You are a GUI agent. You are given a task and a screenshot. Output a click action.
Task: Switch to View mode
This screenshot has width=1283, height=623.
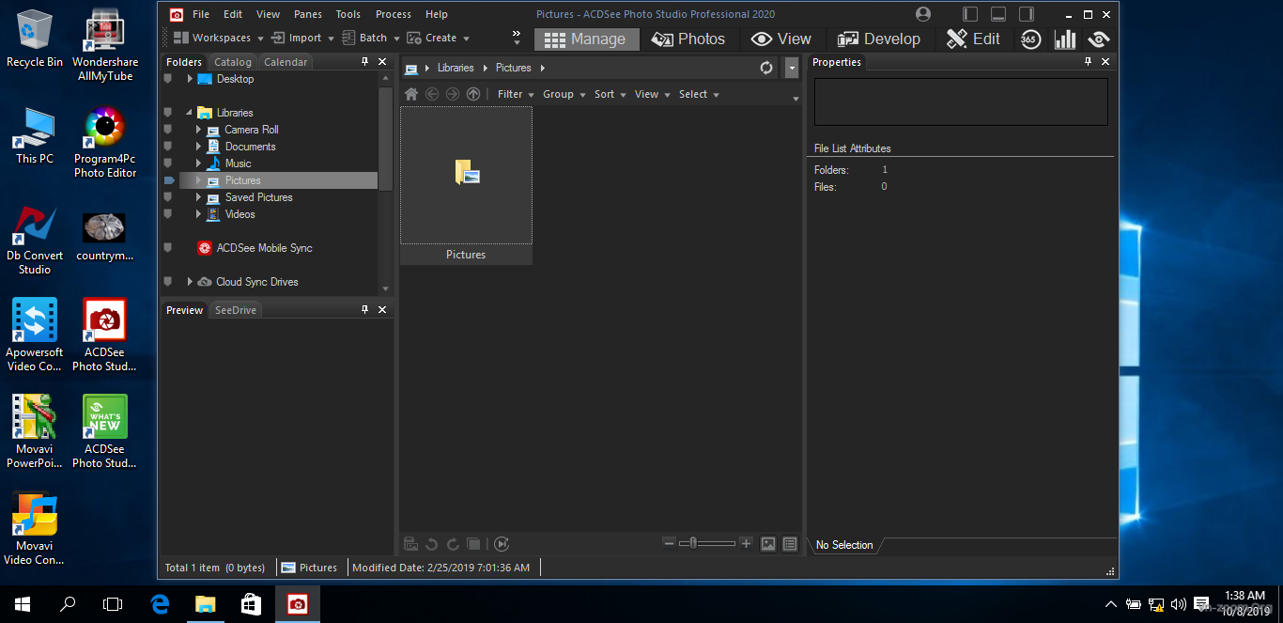[781, 39]
